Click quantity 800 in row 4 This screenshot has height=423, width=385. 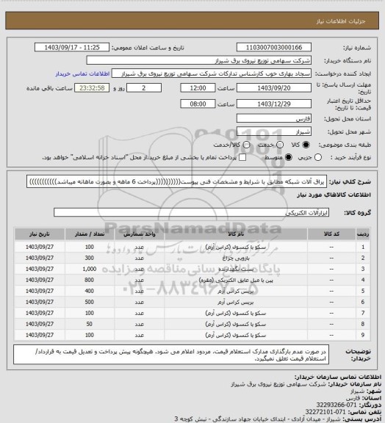point(90,280)
